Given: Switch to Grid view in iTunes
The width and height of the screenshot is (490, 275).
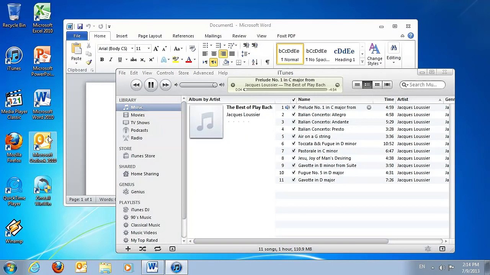Looking at the screenshot, I should [x=377, y=84].
